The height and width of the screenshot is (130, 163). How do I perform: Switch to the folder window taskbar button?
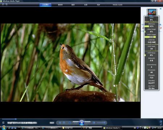tap(71, 128)
